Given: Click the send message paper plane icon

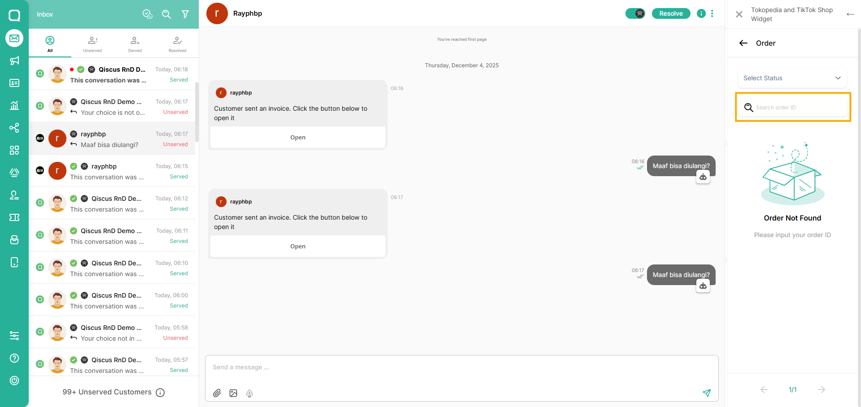Looking at the screenshot, I should click(707, 393).
